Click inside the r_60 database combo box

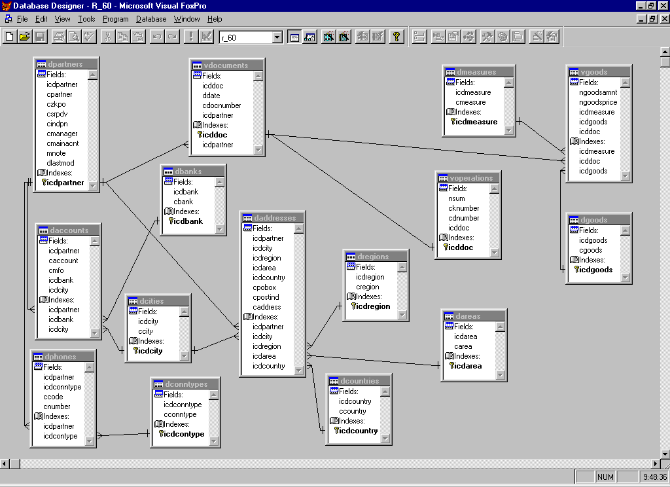click(246, 37)
